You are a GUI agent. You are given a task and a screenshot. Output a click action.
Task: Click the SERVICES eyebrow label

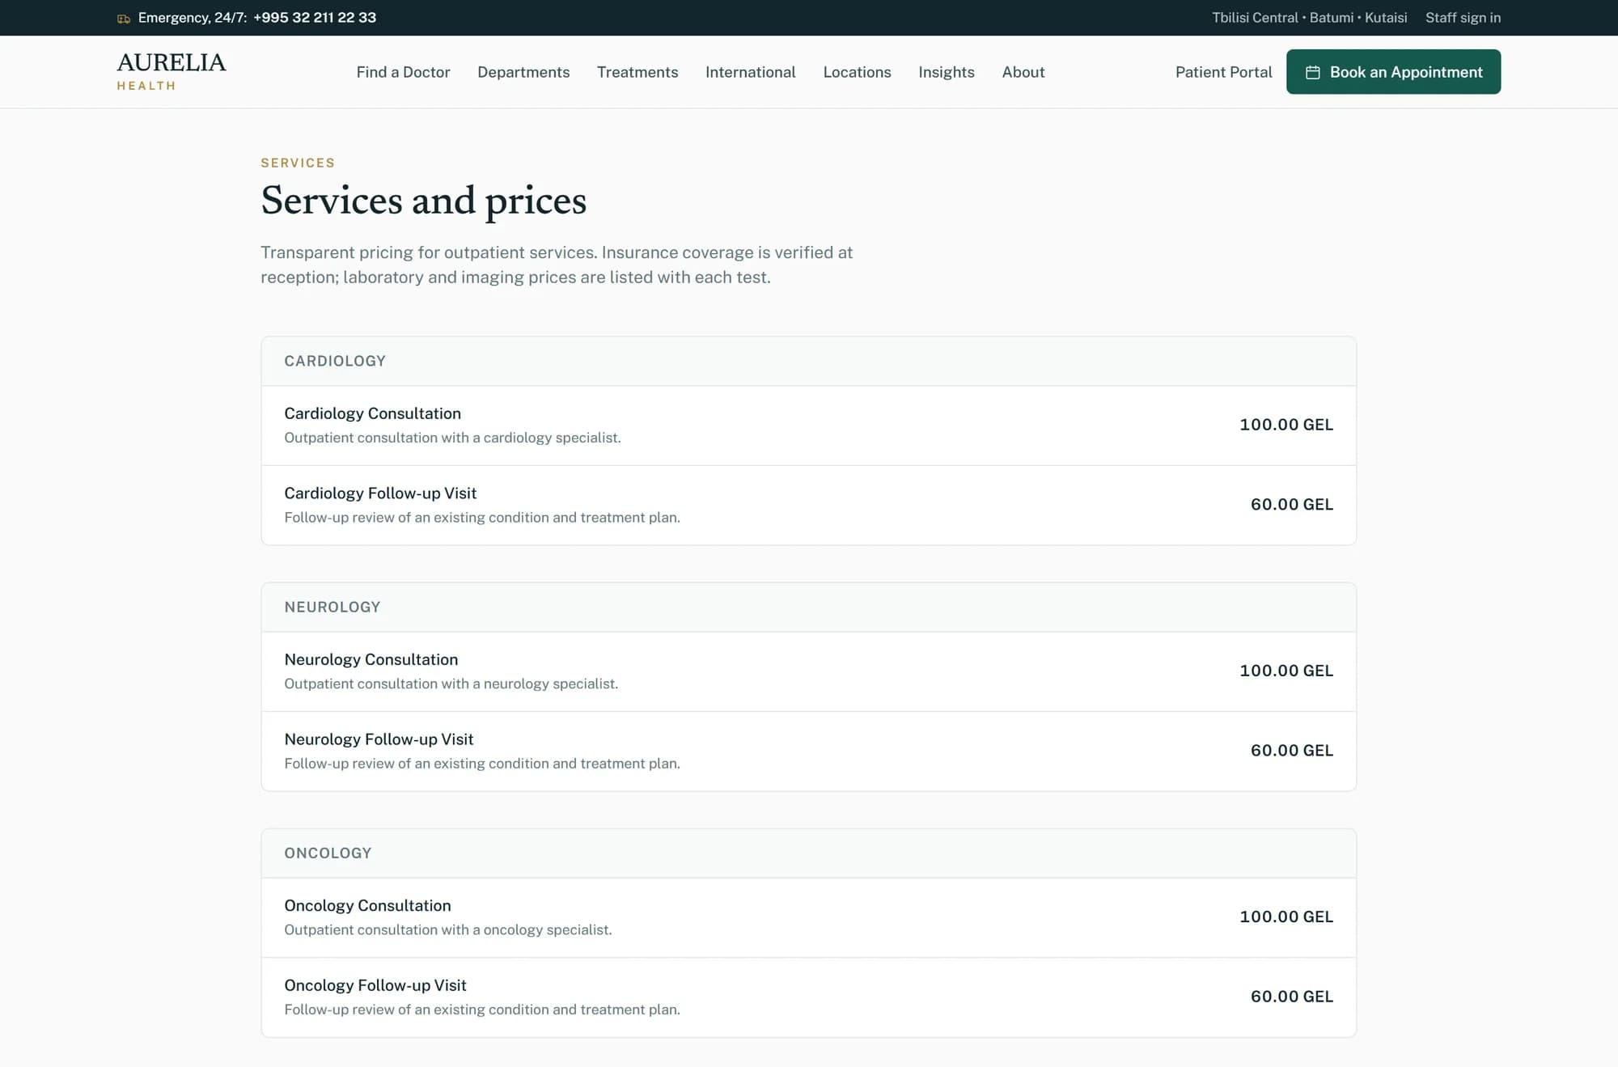[x=298, y=163]
